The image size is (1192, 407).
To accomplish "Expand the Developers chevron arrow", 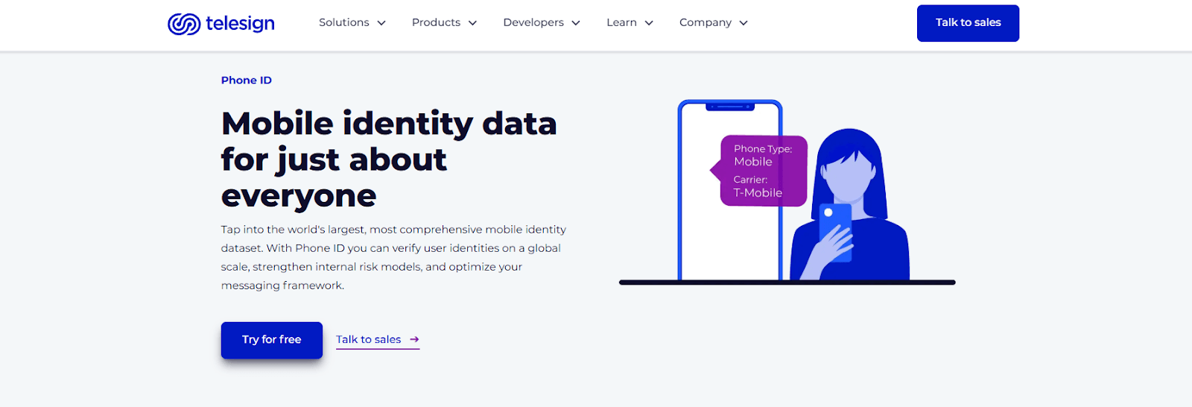I will pyautogui.click(x=576, y=23).
